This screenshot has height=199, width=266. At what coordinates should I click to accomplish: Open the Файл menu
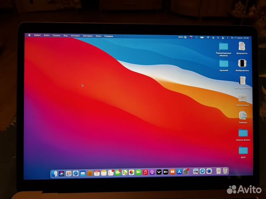(x=47, y=35)
